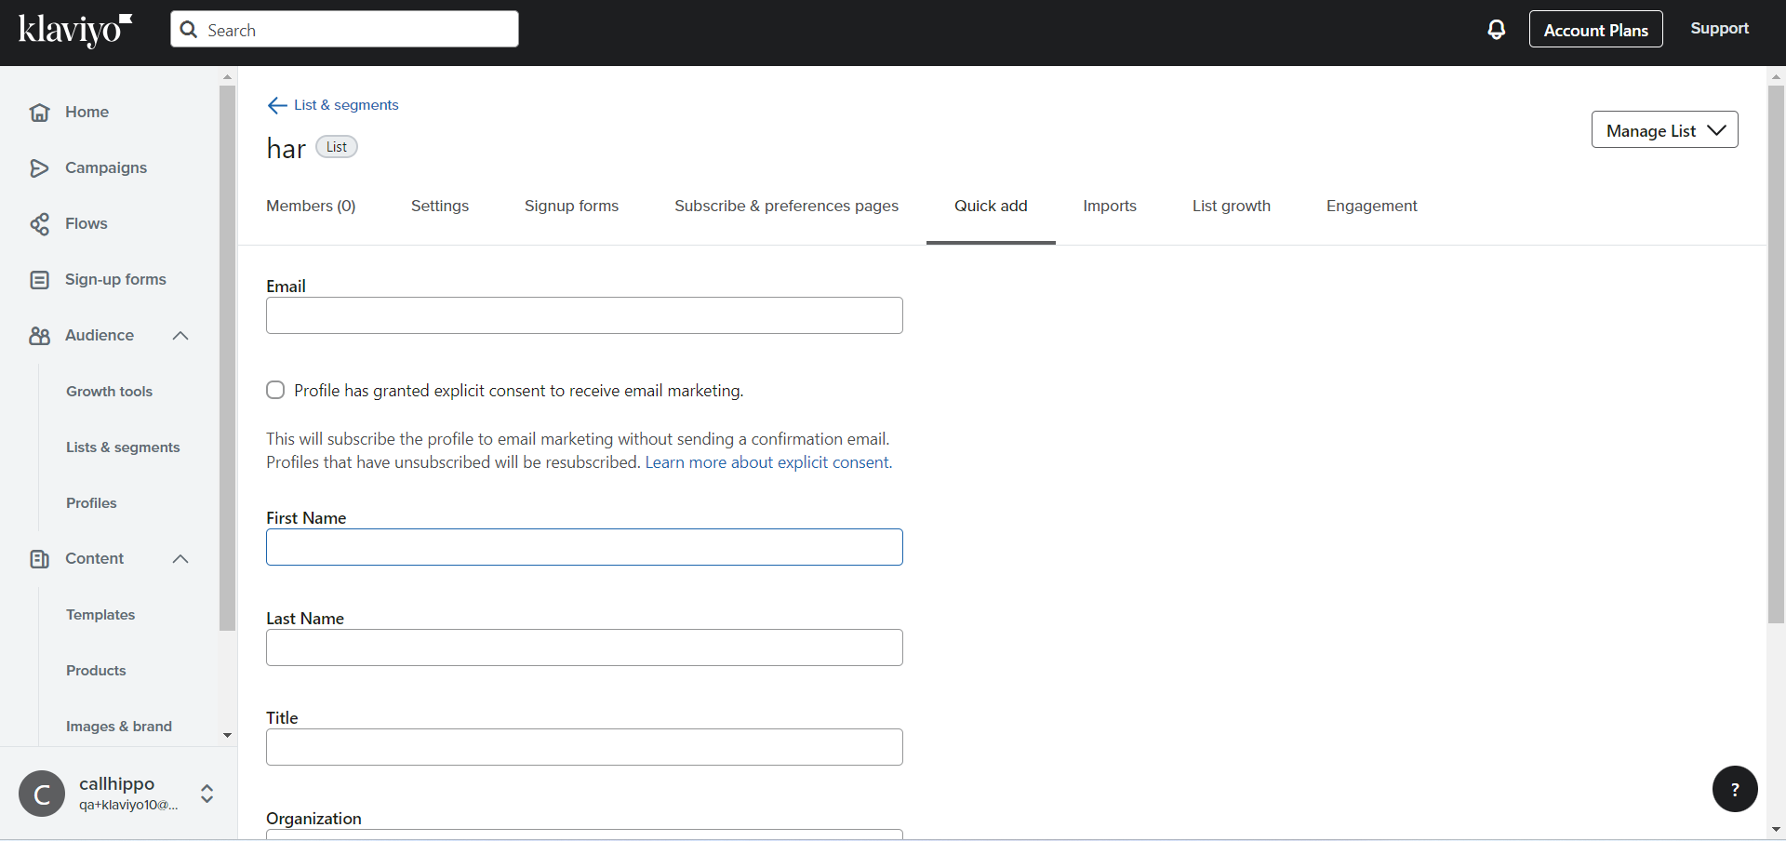
Task: Open Campaigns in sidebar
Action: click(x=106, y=167)
